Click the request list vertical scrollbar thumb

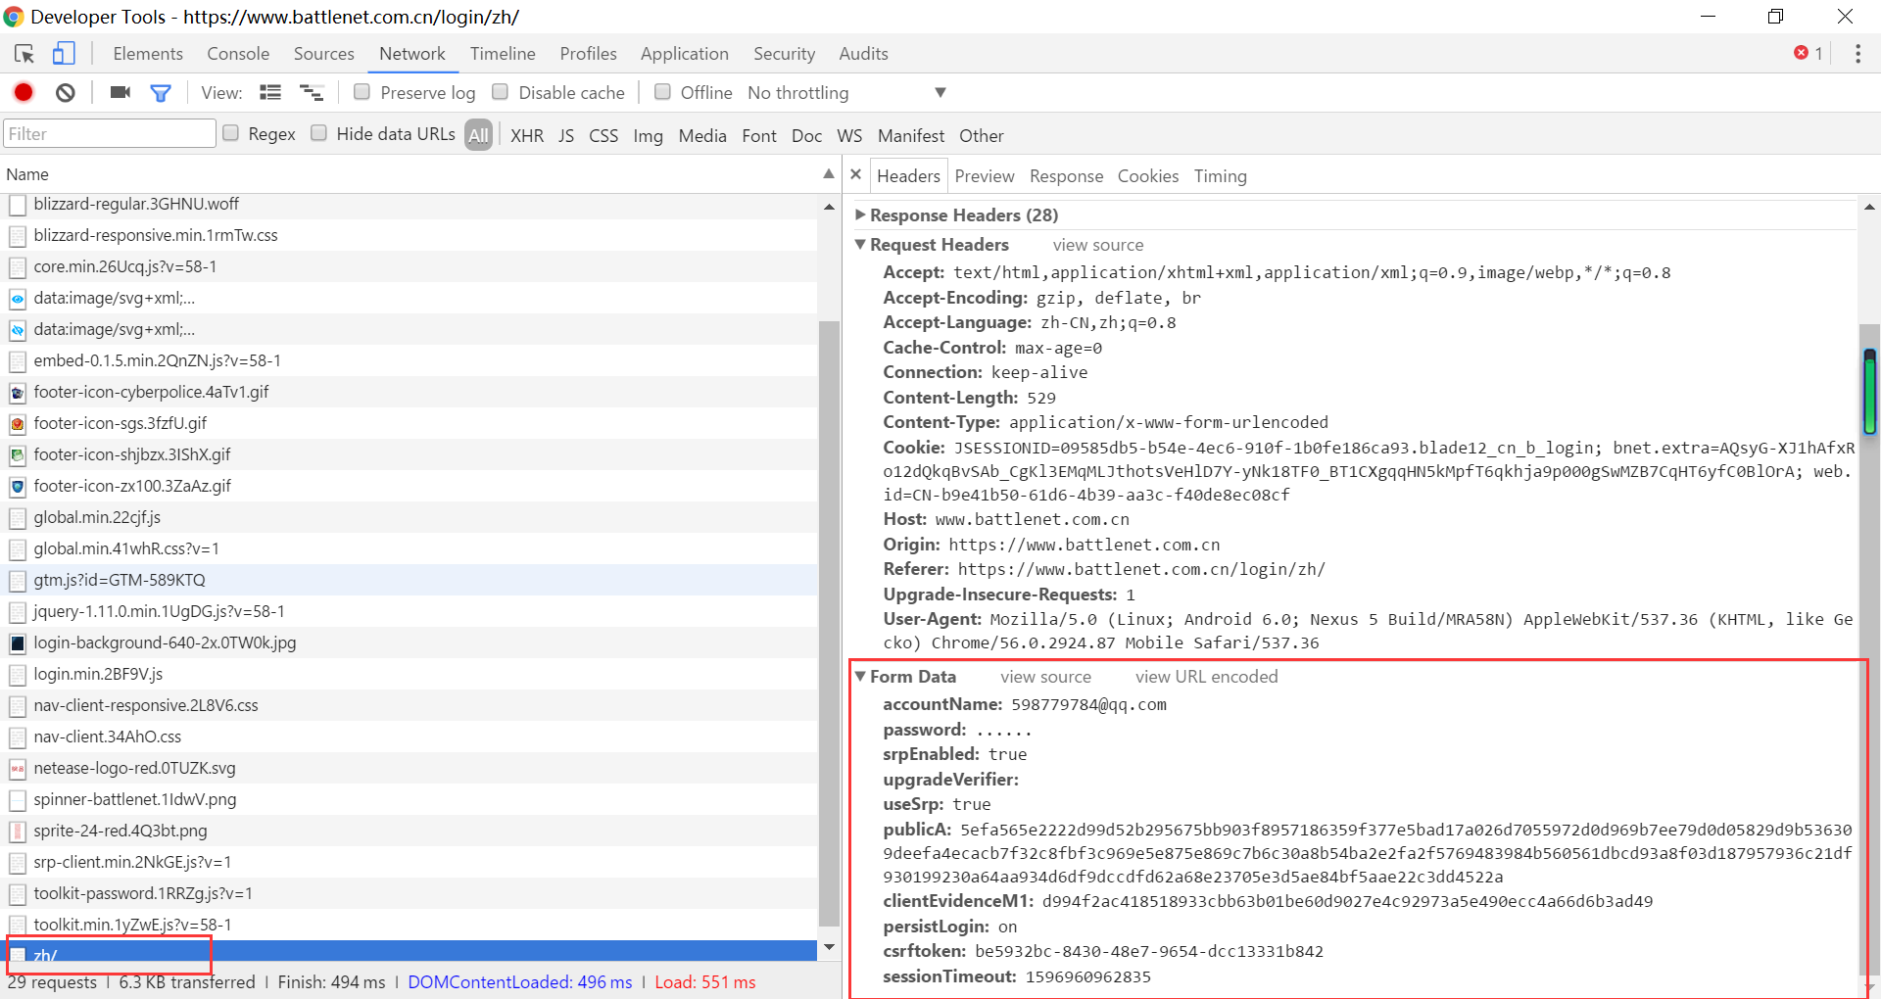click(x=829, y=623)
